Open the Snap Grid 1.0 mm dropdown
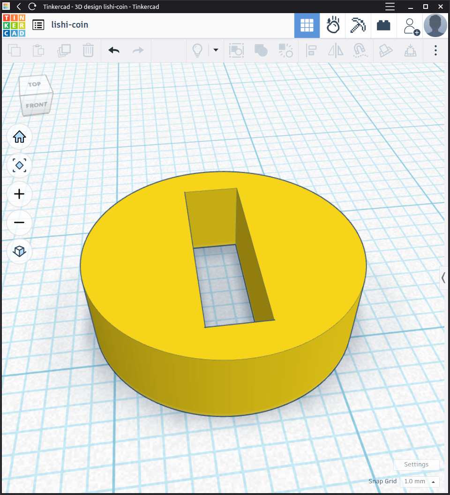 point(420,481)
